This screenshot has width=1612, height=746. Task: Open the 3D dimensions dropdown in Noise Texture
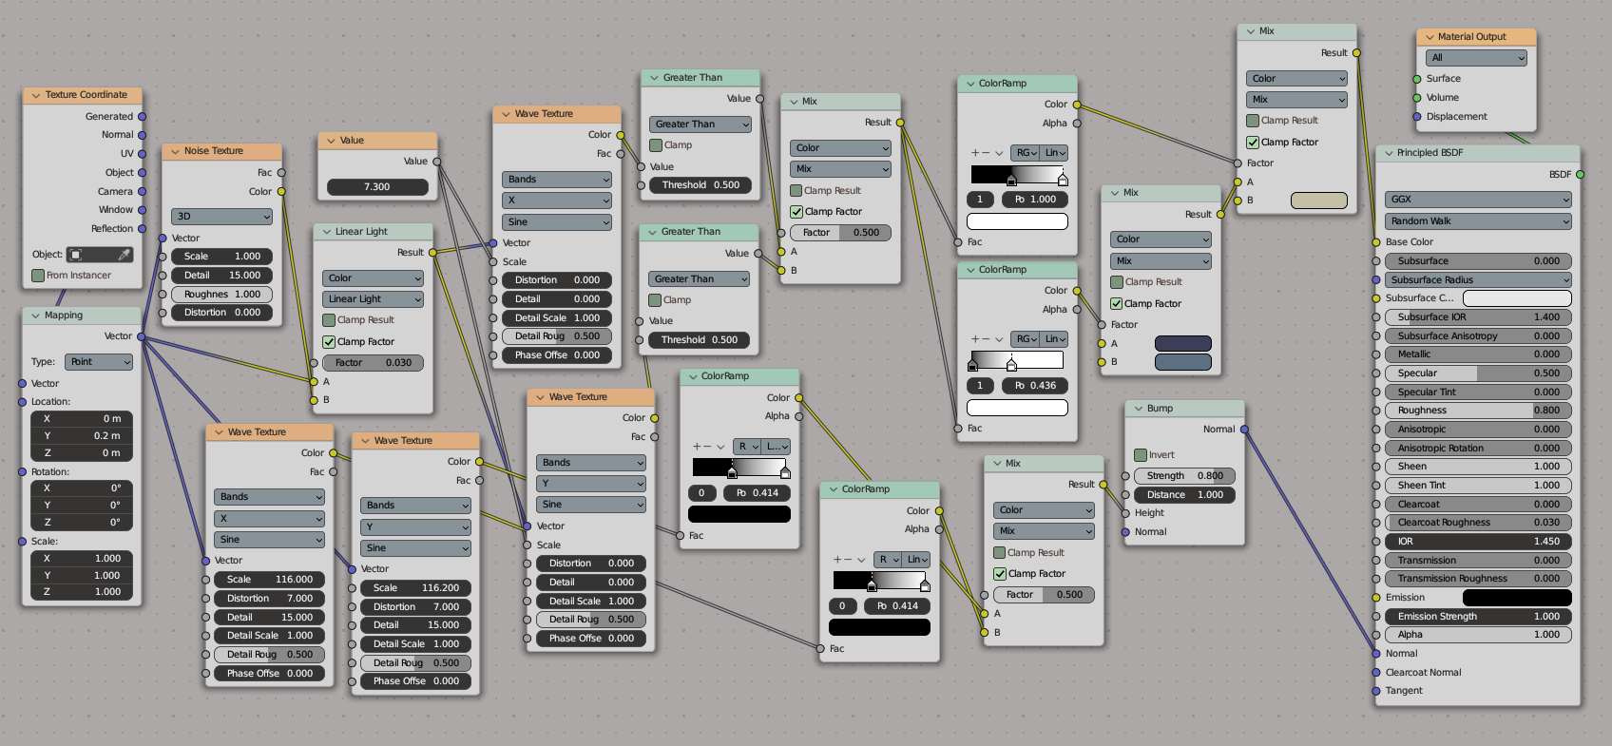[221, 217]
